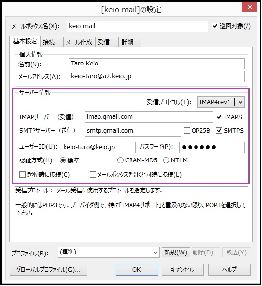Select the CRAM-MD5 authentication radio
The height and width of the screenshot is (286, 262).
coord(120,160)
